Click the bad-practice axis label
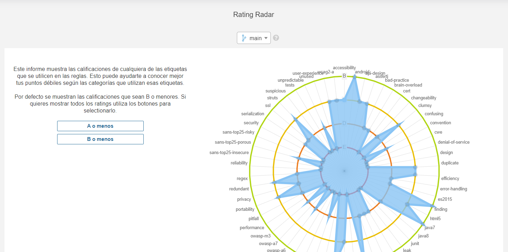This screenshot has width=508, height=252. point(397,80)
